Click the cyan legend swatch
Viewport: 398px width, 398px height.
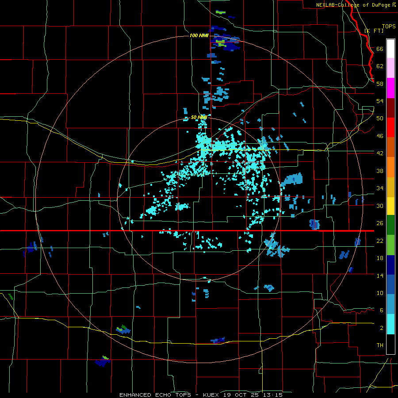tap(390, 324)
